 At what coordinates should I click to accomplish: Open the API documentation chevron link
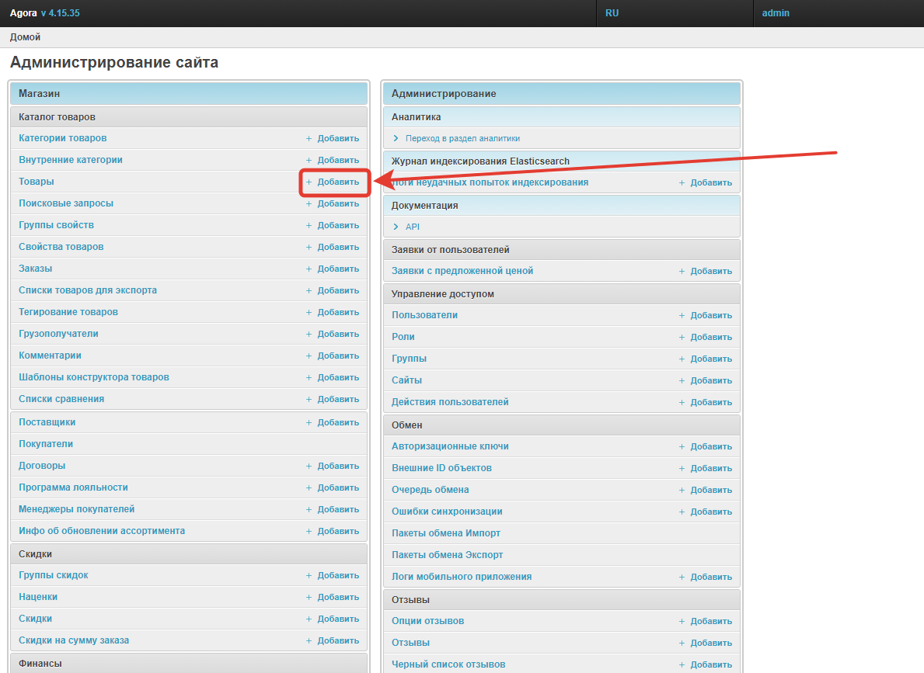(x=396, y=227)
